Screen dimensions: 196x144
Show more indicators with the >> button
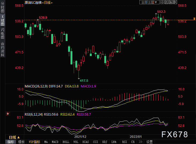140,142
